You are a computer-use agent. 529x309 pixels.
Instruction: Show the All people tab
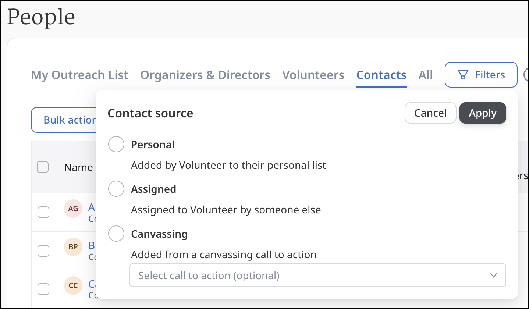[425, 75]
